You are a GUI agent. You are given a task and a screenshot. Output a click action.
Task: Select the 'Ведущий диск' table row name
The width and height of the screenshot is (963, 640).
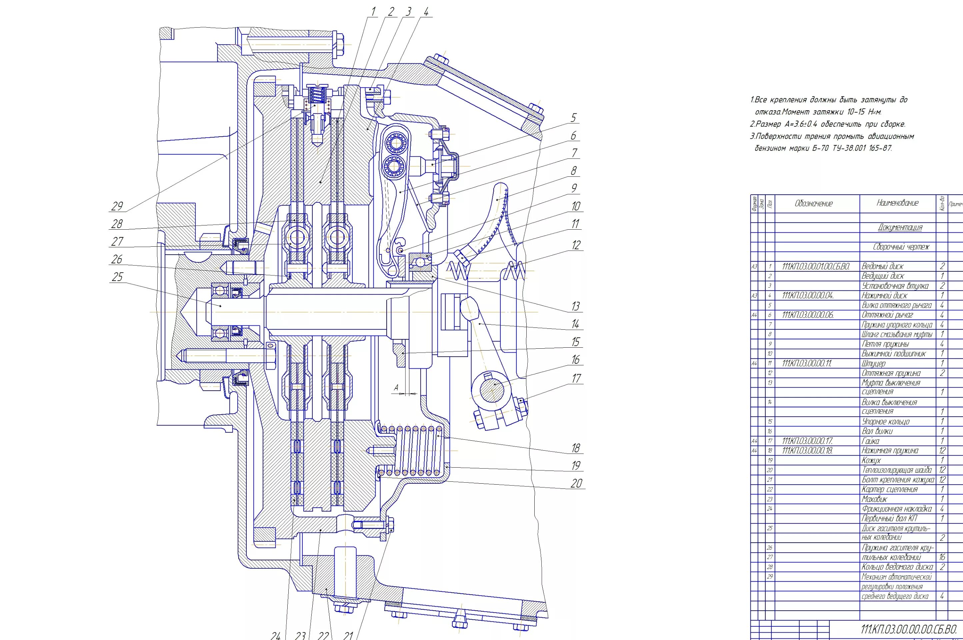click(x=883, y=276)
